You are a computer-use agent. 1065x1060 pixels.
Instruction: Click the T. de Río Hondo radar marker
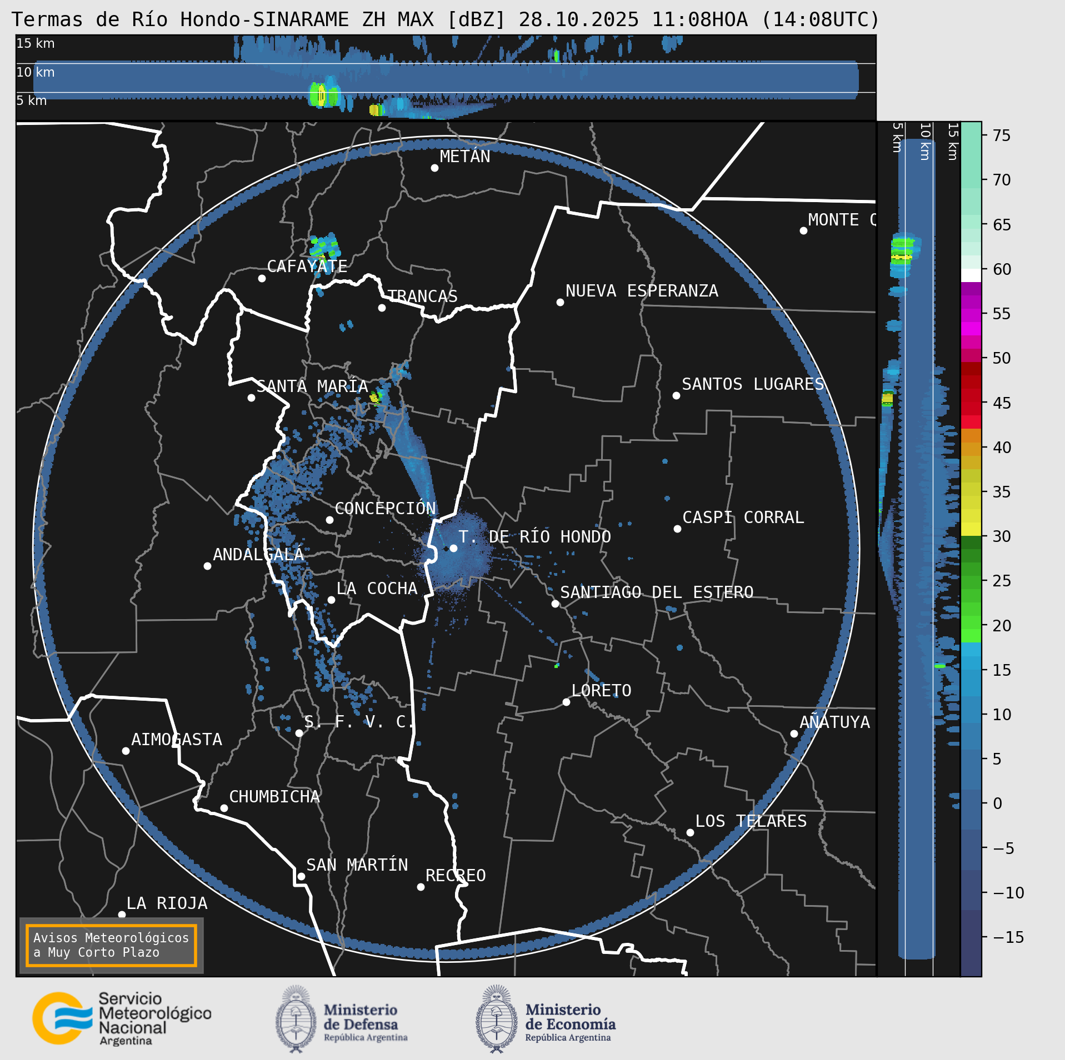tap(453, 548)
